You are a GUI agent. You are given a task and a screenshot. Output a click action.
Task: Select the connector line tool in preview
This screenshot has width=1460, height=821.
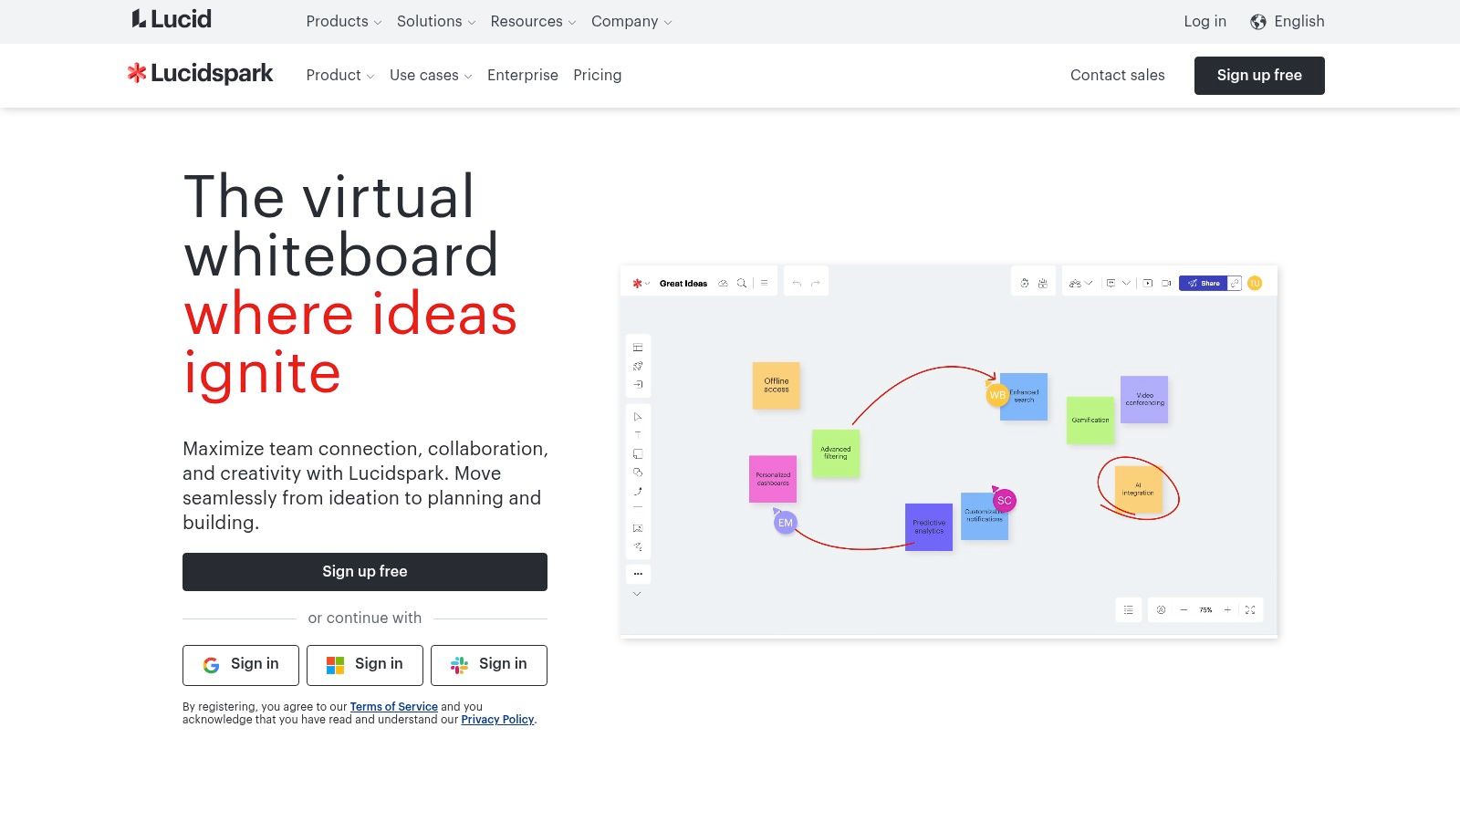click(x=638, y=491)
